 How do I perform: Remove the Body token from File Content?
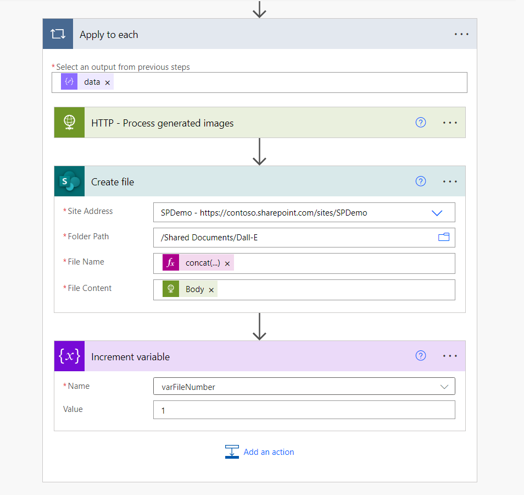click(x=211, y=290)
